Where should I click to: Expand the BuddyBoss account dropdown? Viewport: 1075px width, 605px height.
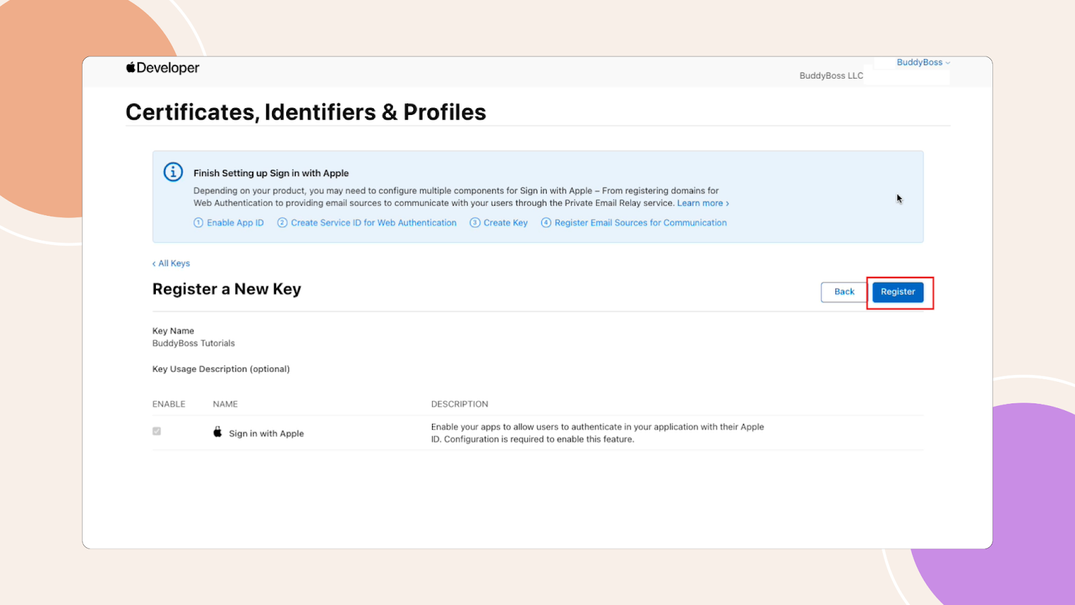click(x=923, y=63)
